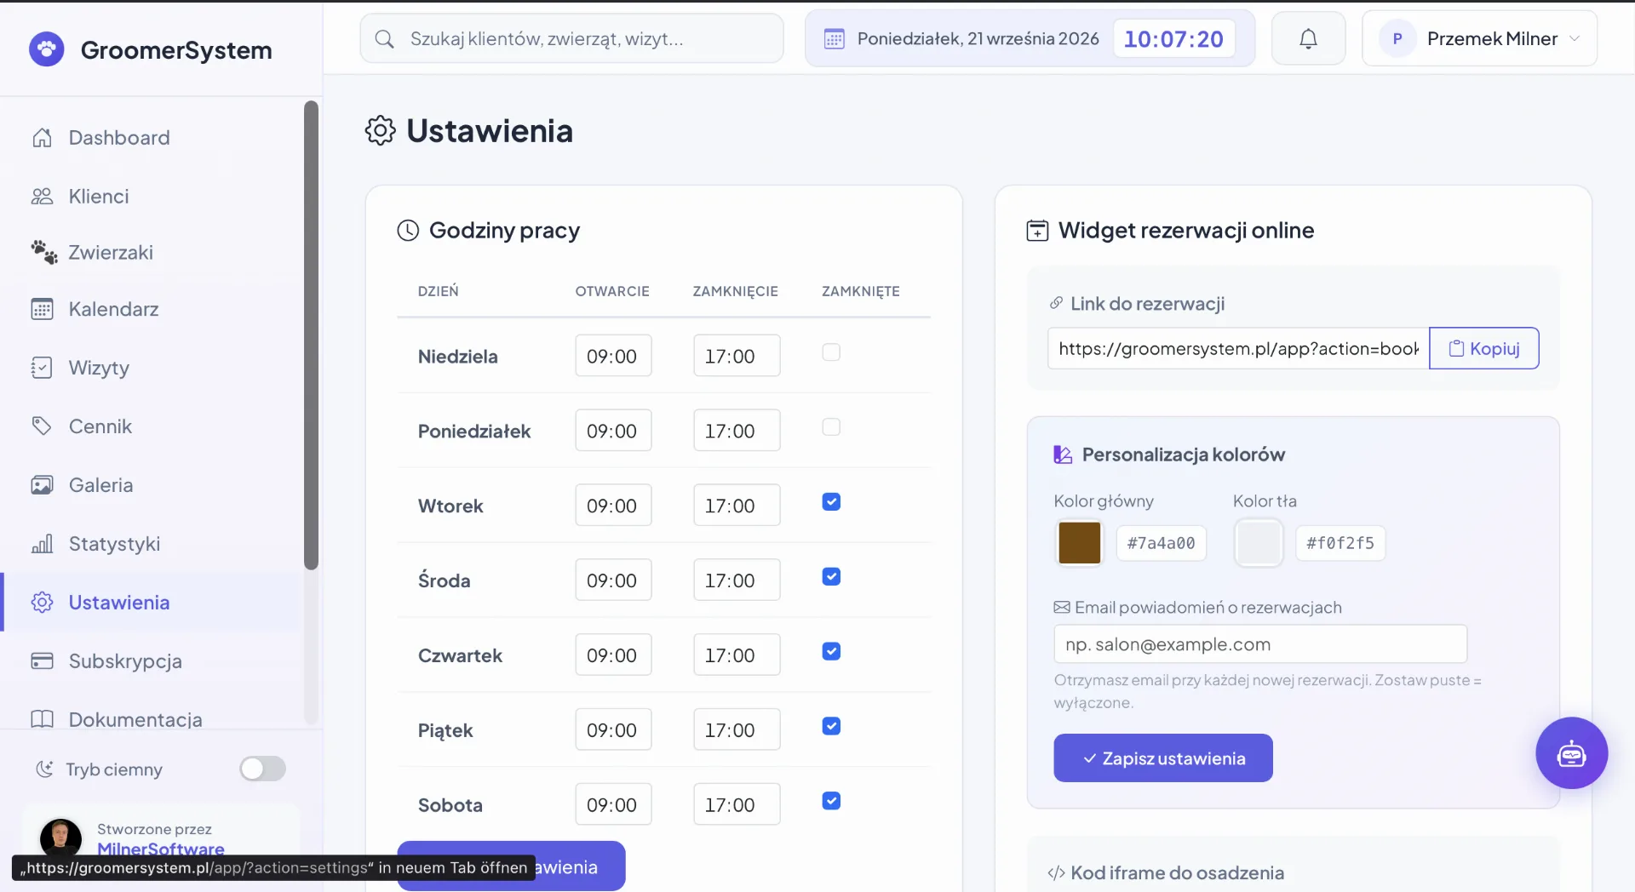This screenshot has height=892, width=1635.
Task: Open the Sobota closing time picker
Action: (x=737, y=804)
